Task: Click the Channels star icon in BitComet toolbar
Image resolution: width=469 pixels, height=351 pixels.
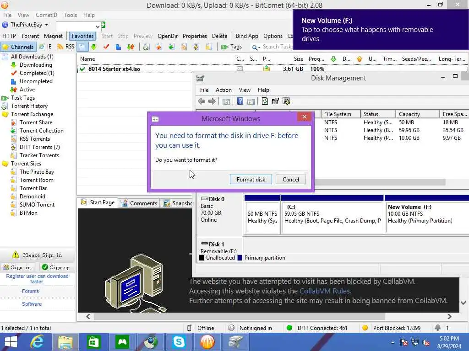Action: (x=5, y=47)
